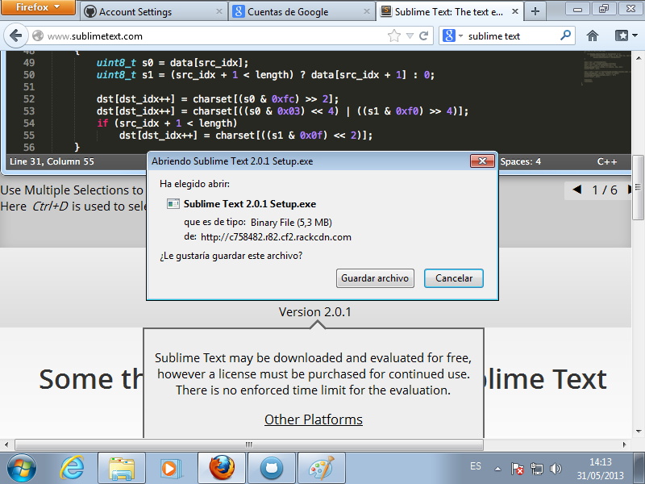Click the Firefox taskbar icon
645x484 pixels.
coord(221,469)
